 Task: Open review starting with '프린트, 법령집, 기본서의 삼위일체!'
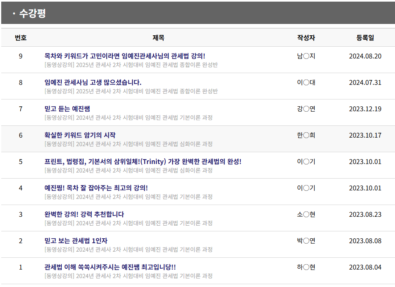[143, 162]
